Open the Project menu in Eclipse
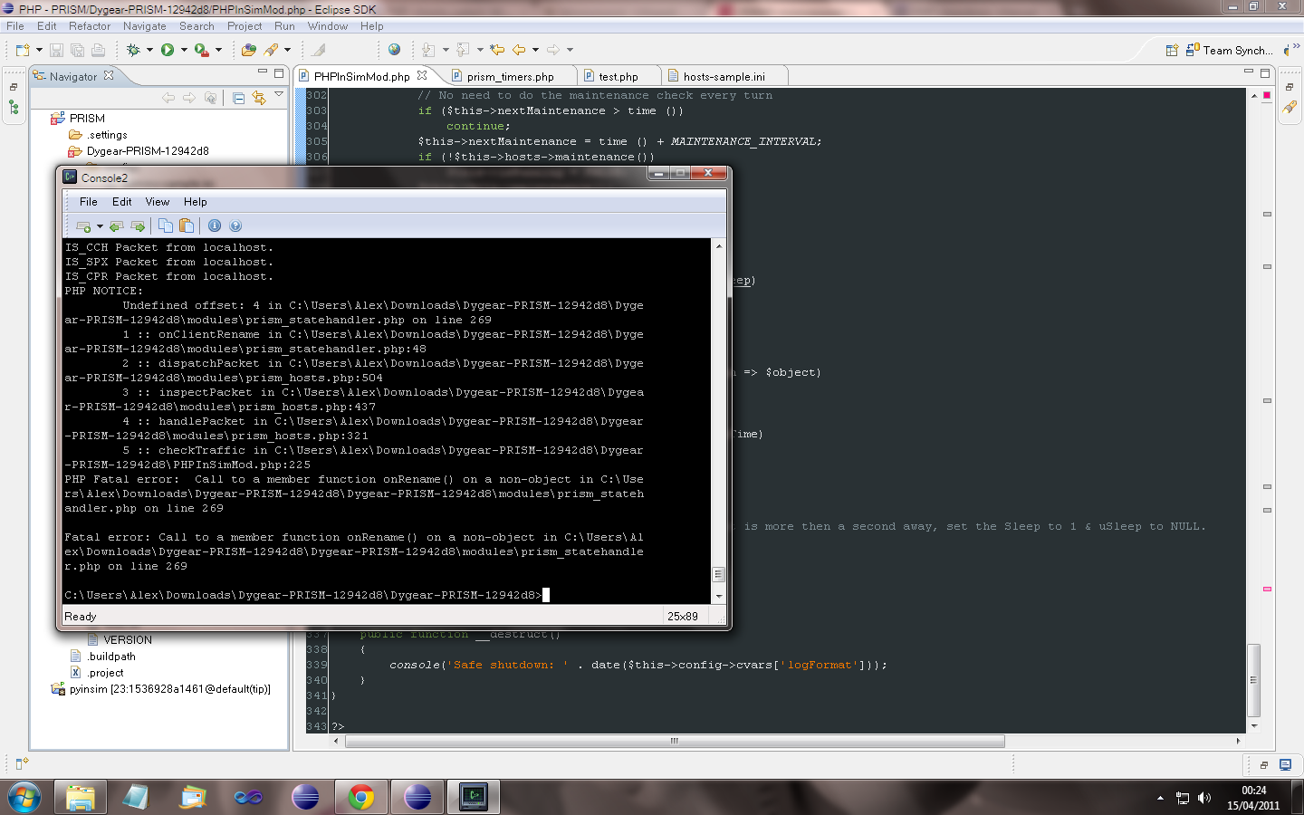The height and width of the screenshot is (815, 1304). pyautogui.click(x=244, y=26)
